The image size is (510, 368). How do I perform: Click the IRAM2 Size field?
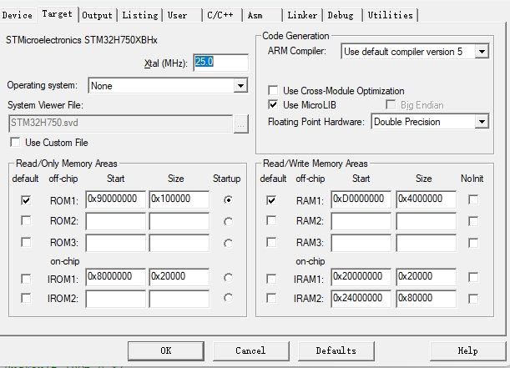click(426, 299)
